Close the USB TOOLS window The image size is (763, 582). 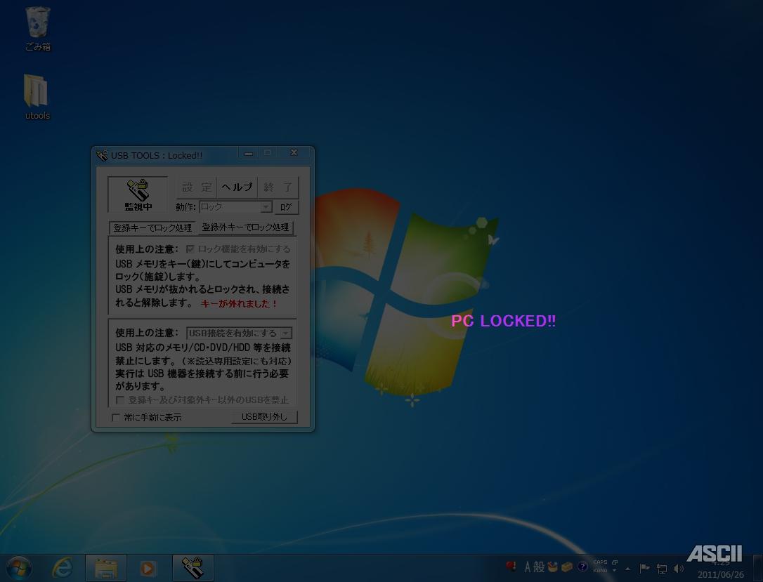294,152
